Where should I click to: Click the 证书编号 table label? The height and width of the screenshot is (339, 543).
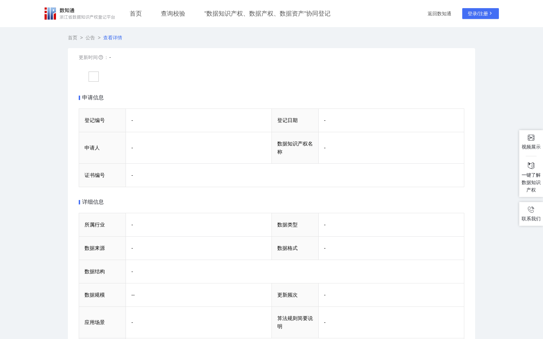click(x=95, y=175)
